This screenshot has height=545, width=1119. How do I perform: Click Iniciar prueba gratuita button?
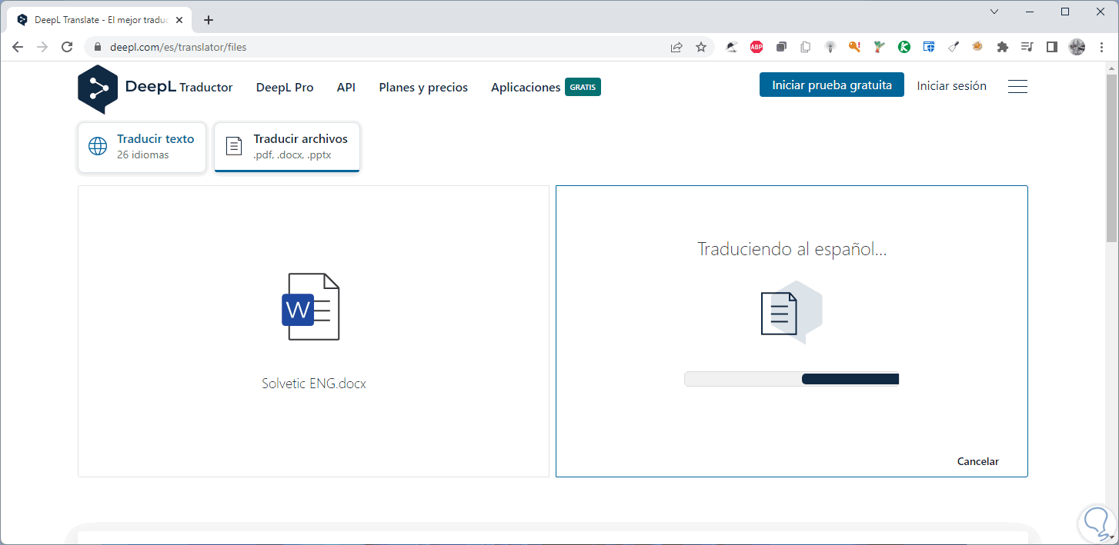(x=832, y=85)
